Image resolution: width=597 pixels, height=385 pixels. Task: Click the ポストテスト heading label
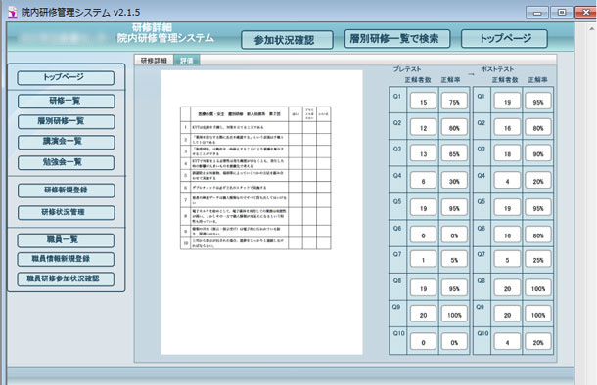coord(497,69)
